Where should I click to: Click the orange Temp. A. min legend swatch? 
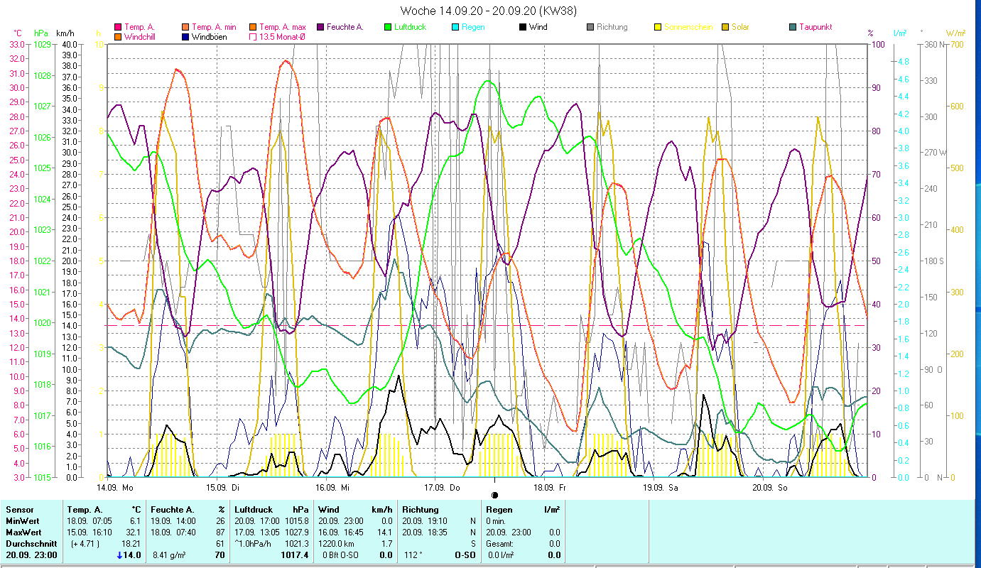[x=185, y=27]
